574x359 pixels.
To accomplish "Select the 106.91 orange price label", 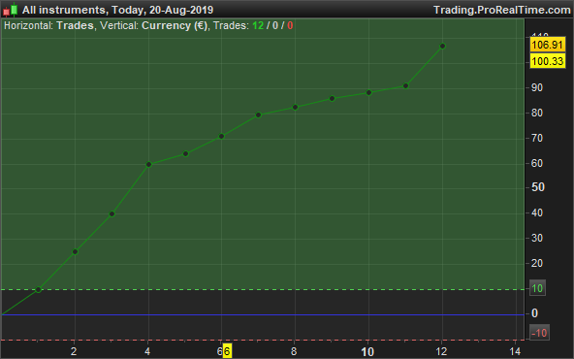I will coord(547,45).
